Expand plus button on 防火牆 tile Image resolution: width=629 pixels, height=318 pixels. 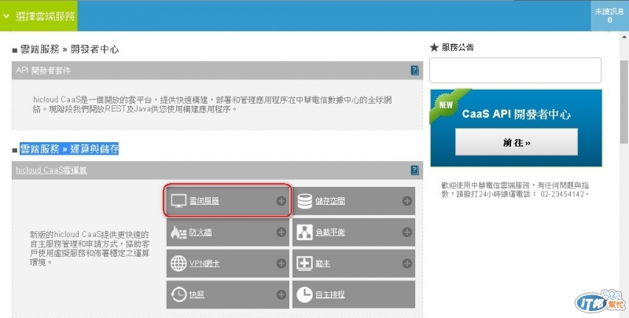281,232
